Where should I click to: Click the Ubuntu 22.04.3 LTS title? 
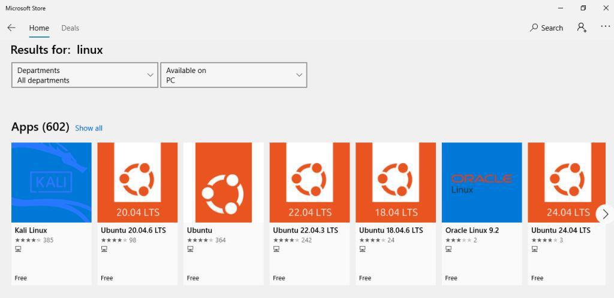[306, 230]
